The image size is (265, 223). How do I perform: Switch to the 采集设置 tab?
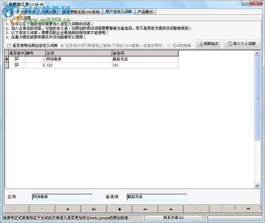tap(49, 12)
